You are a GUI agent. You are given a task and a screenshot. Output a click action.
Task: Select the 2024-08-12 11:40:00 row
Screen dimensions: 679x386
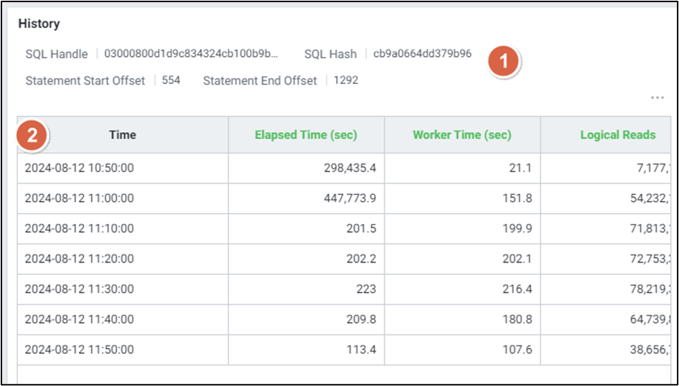[79, 319]
